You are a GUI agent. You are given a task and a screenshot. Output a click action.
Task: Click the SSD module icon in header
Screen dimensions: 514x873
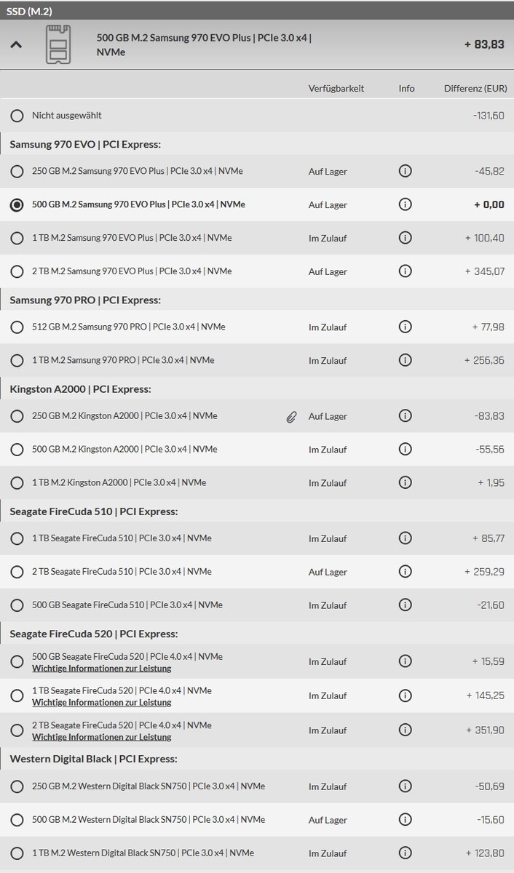click(x=57, y=44)
